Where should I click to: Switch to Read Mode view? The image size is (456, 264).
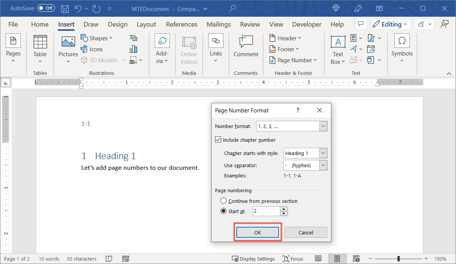318,259
